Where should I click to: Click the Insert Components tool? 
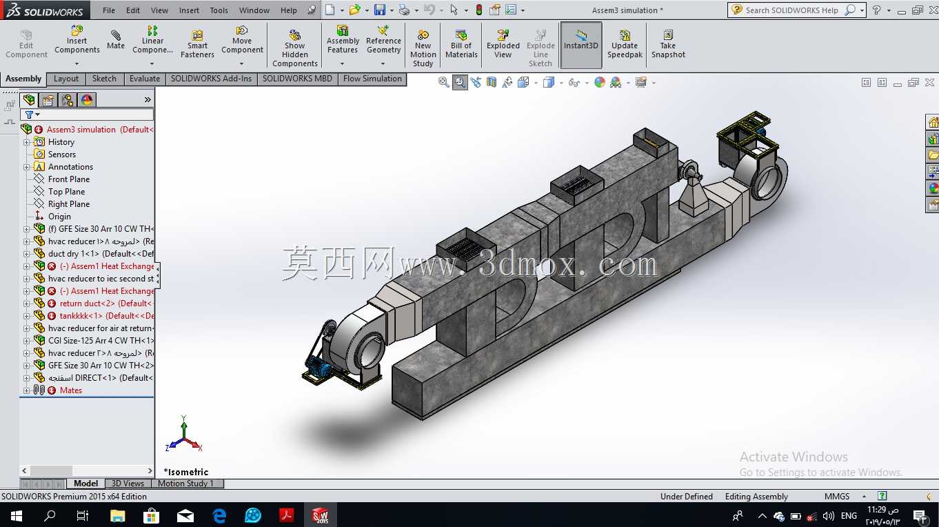pos(77,40)
